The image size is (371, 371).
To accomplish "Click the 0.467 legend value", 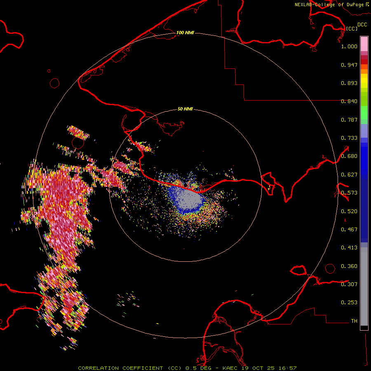I will tap(349, 230).
